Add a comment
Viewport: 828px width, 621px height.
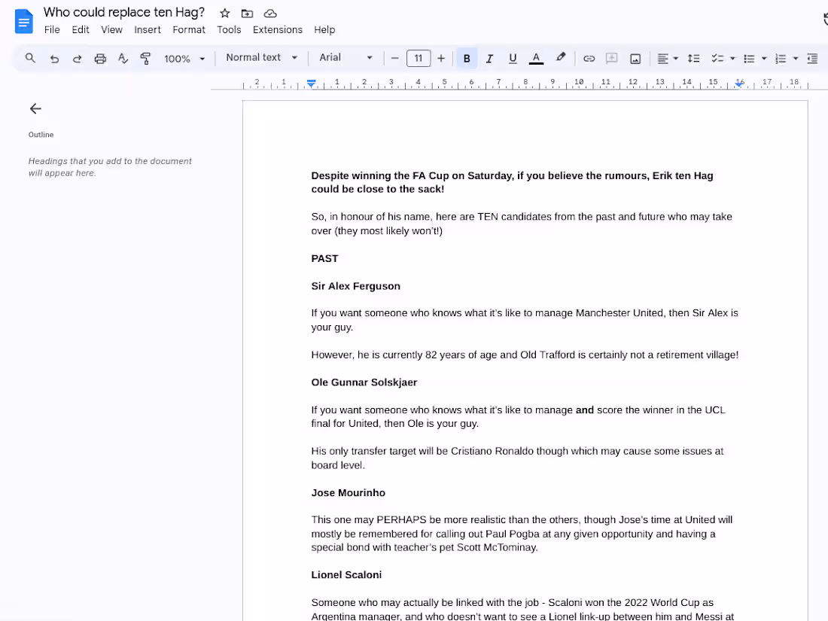pos(611,59)
